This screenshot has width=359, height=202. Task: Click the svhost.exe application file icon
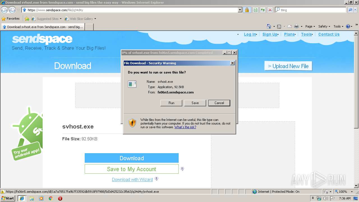(132, 84)
